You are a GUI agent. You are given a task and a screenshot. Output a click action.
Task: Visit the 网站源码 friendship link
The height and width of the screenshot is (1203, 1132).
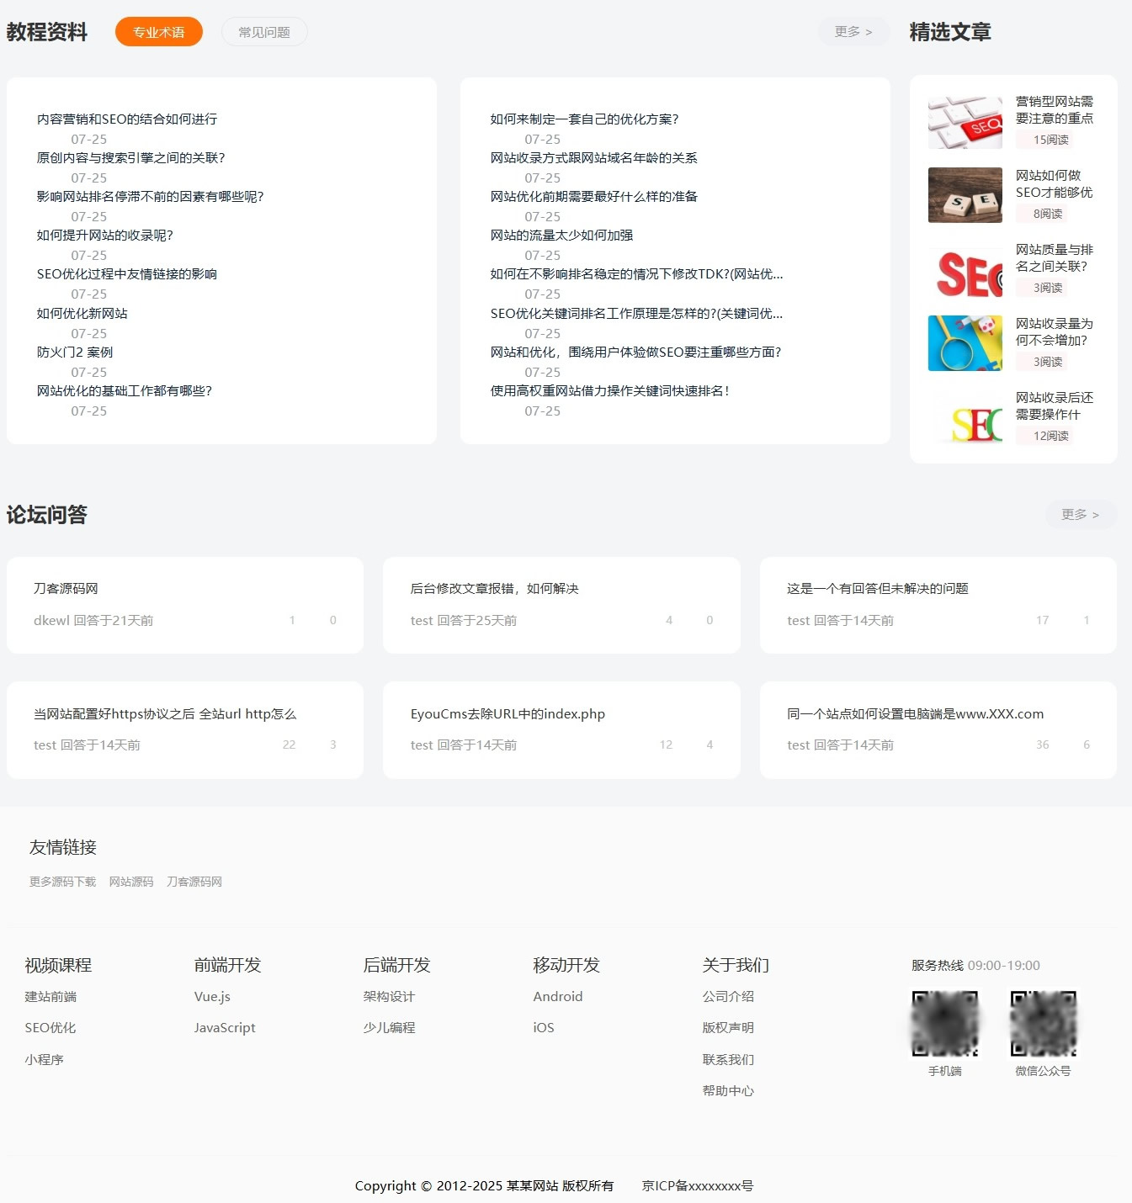[130, 882]
